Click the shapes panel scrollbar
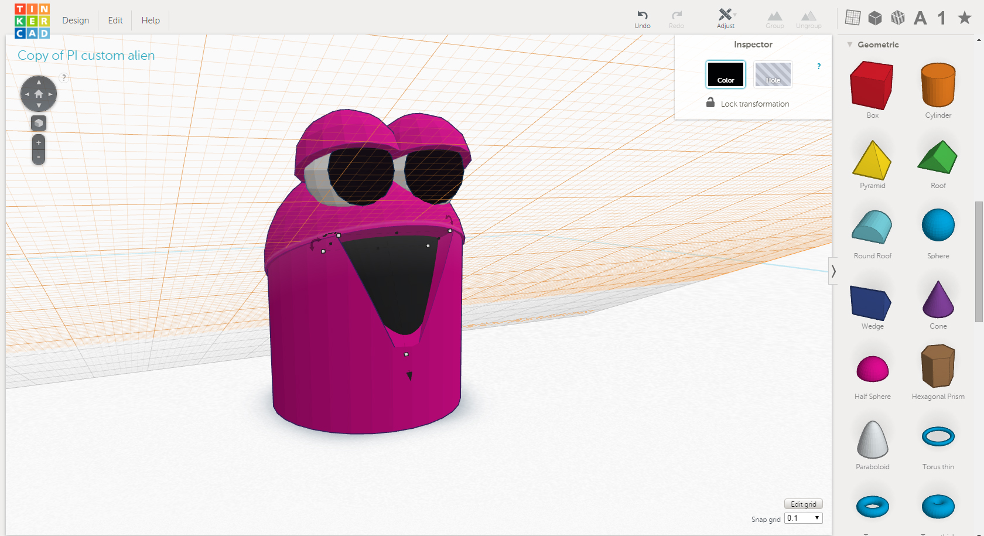The height and width of the screenshot is (536, 984). 979,262
